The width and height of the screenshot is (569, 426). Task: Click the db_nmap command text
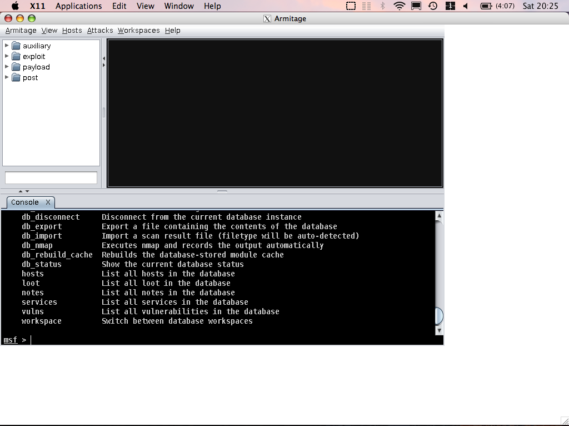[37, 245]
